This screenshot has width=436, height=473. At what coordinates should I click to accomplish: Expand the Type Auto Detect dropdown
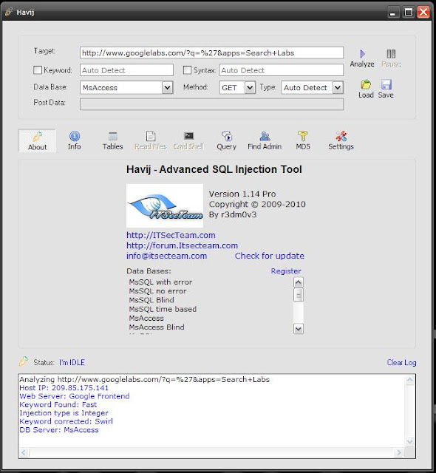click(338, 88)
